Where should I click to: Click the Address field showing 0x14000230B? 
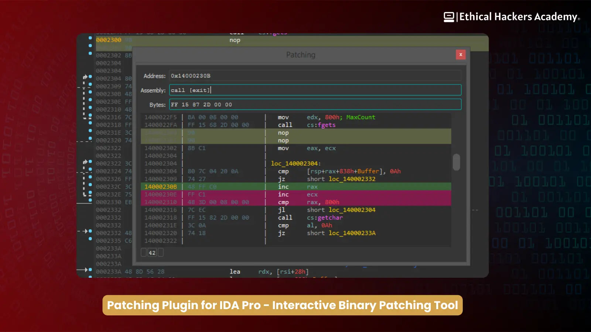315,76
